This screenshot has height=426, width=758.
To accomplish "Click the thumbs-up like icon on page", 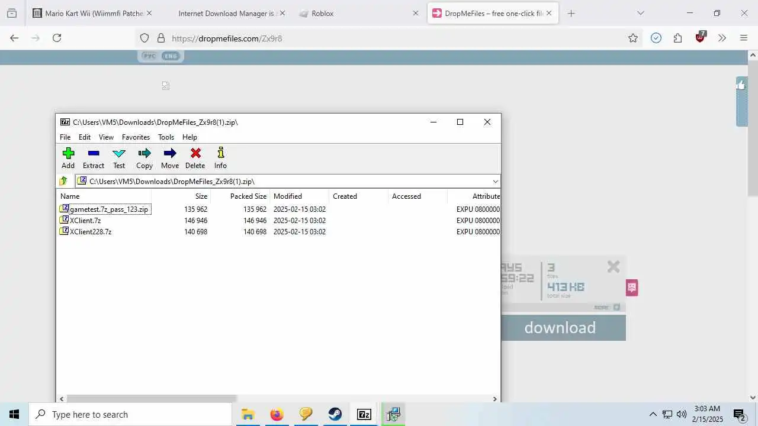I will 741,85.
